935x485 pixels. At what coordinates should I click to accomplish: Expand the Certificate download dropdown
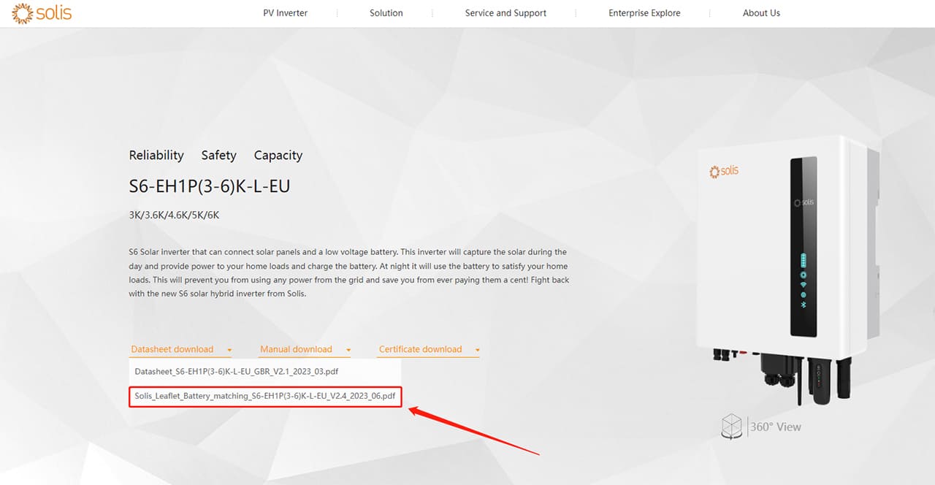coord(429,349)
